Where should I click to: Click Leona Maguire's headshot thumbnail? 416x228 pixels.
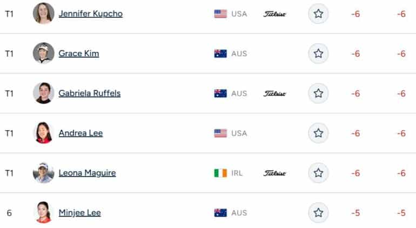(44, 172)
